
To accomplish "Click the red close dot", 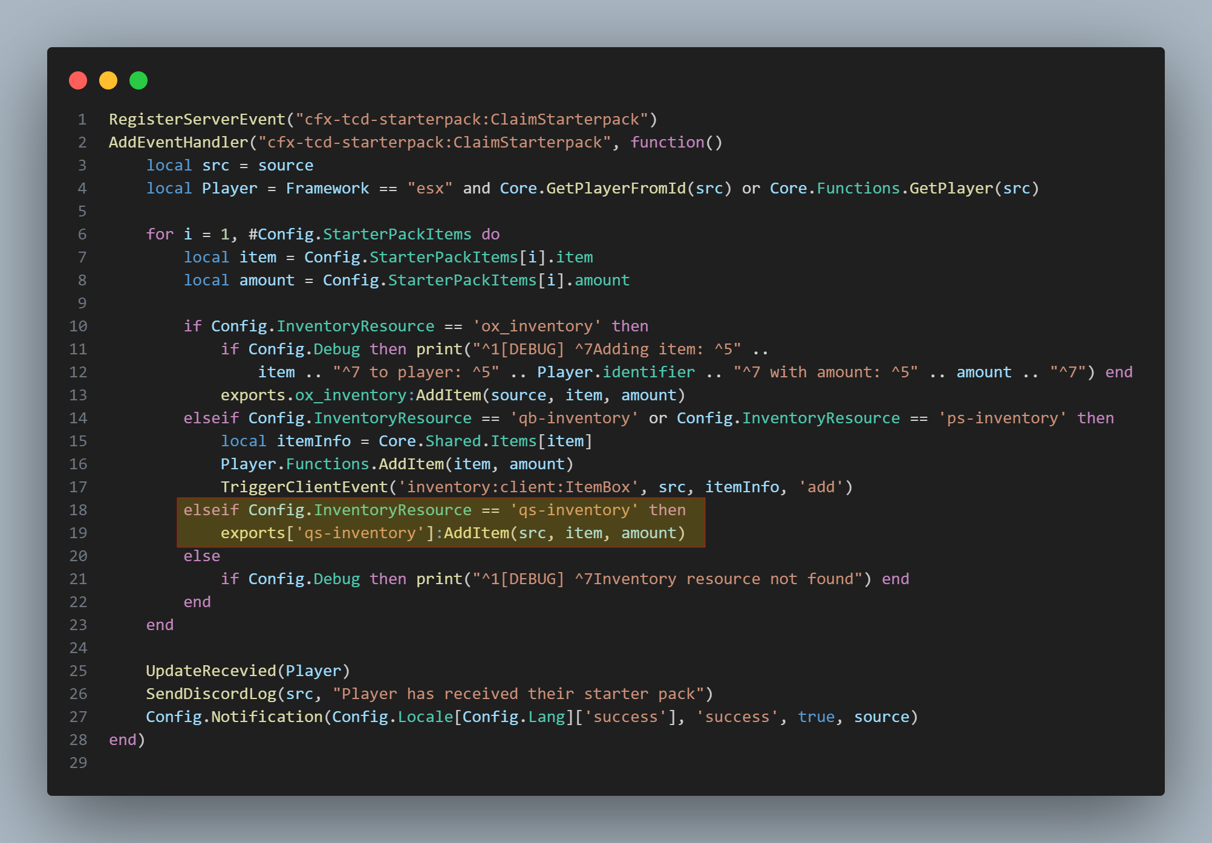I will tap(78, 80).
